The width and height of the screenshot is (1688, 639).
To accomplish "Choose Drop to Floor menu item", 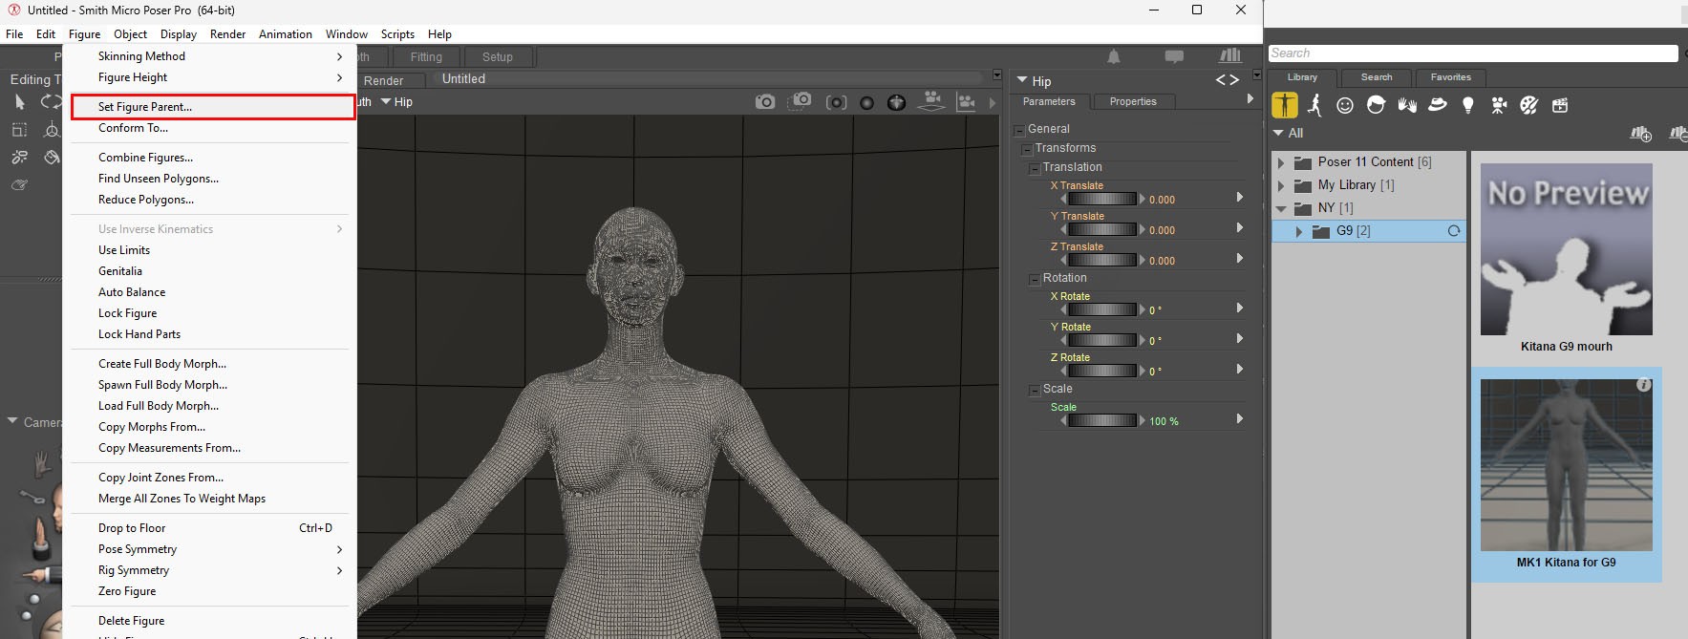I will click(132, 528).
